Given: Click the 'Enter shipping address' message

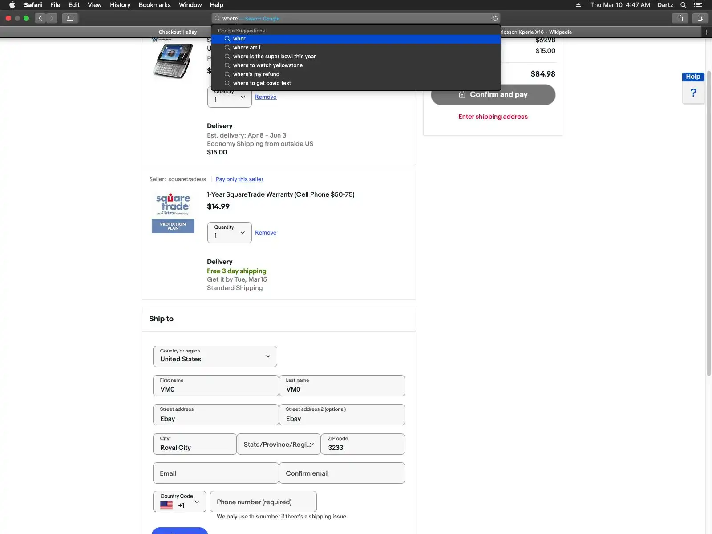Looking at the screenshot, I should pos(493,117).
